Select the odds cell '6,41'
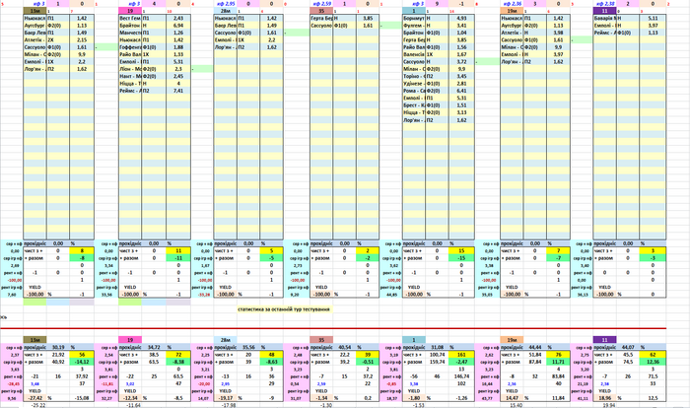690x408 pixels. [x=461, y=91]
